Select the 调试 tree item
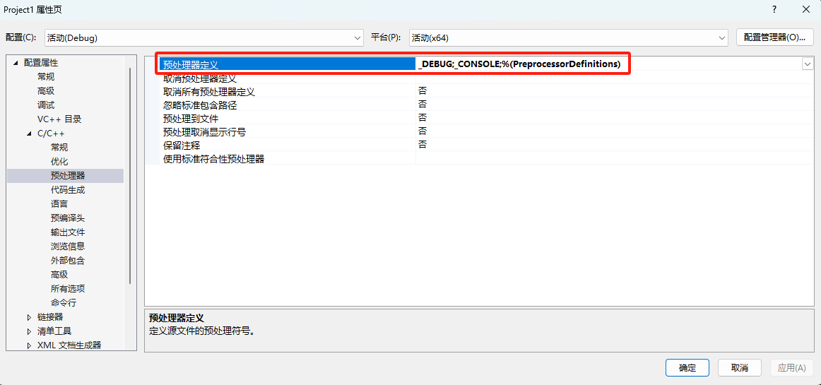This screenshot has width=821, height=385. tap(45, 105)
